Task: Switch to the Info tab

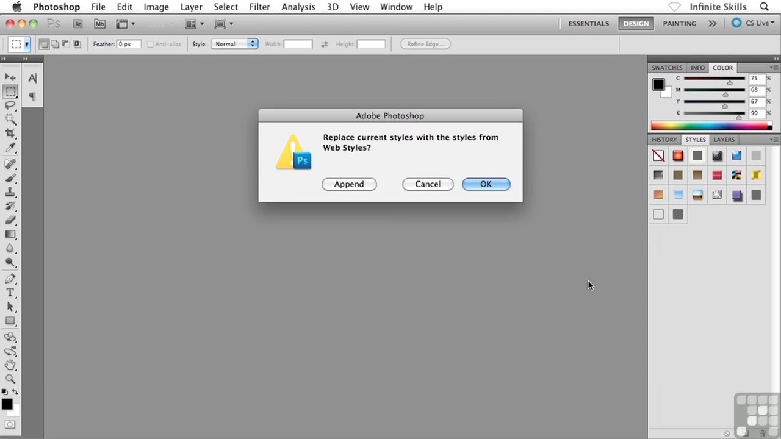Action: tap(697, 68)
